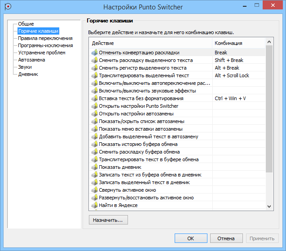286x251 pixels.
Task: Go to 'Программы-исключения' section
Action: tap(45, 45)
